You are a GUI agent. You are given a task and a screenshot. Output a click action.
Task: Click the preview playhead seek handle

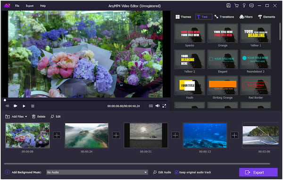point(5,100)
